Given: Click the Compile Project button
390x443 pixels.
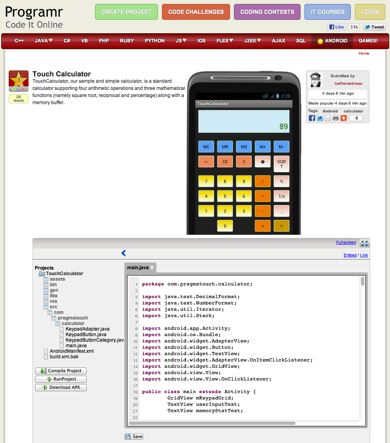Looking at the screenshot, I should tap(61, 371).
